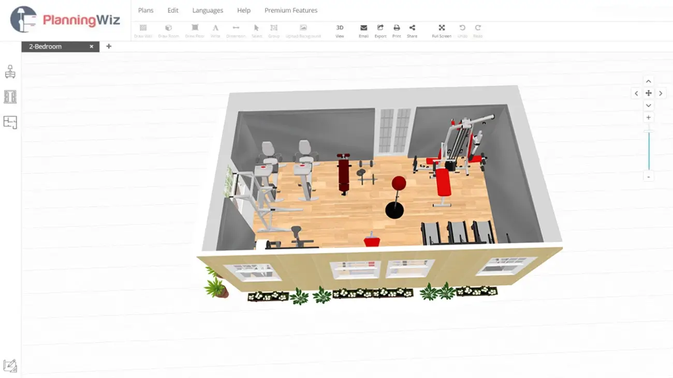This screenshot has height=378, width=673.
Task: Select the Draw Room tool
Action: click(x=168, y=30)
